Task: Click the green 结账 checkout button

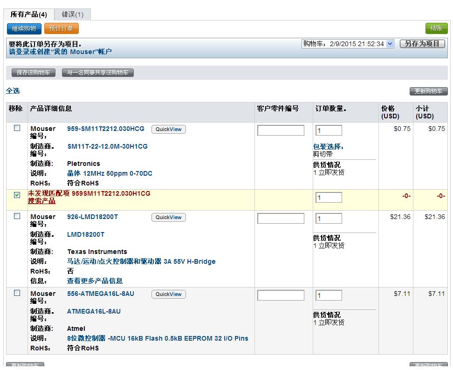Action: (436, 28)
